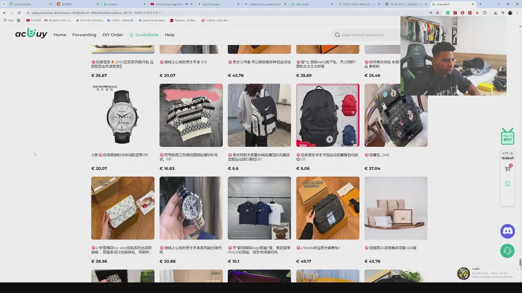Click the € 43.78 price of necklace
Image resolution: width=522 pixels, height=293 pixels.
click(372, 261)
